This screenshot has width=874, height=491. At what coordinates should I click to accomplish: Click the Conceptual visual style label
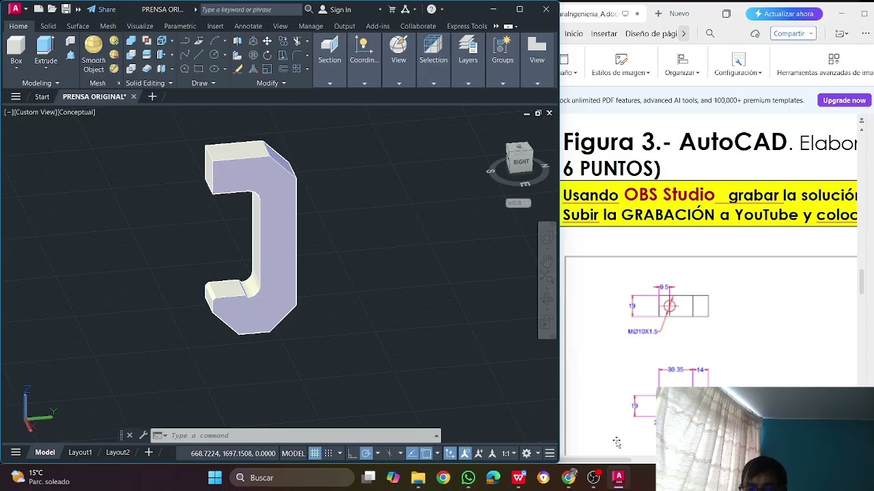[x=76, y=112]
